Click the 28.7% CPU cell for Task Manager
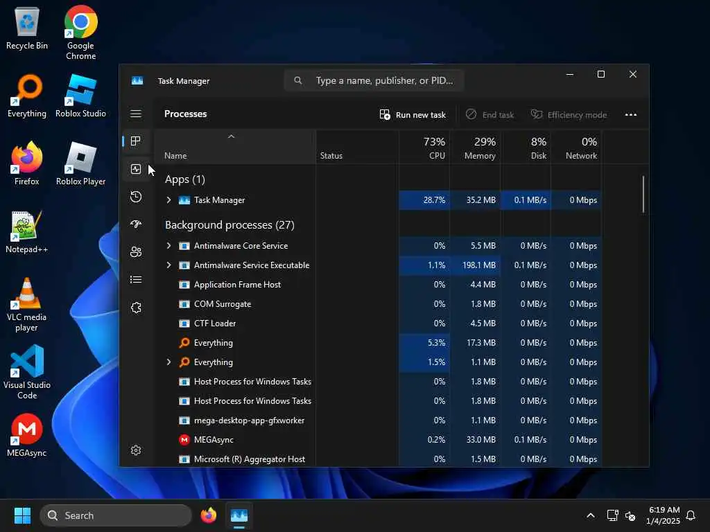 tap(424, 200)
